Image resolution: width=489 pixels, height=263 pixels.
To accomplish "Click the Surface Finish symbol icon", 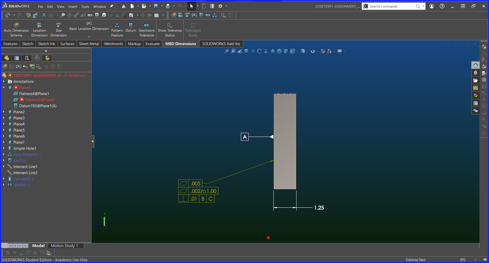I will 76,15.
